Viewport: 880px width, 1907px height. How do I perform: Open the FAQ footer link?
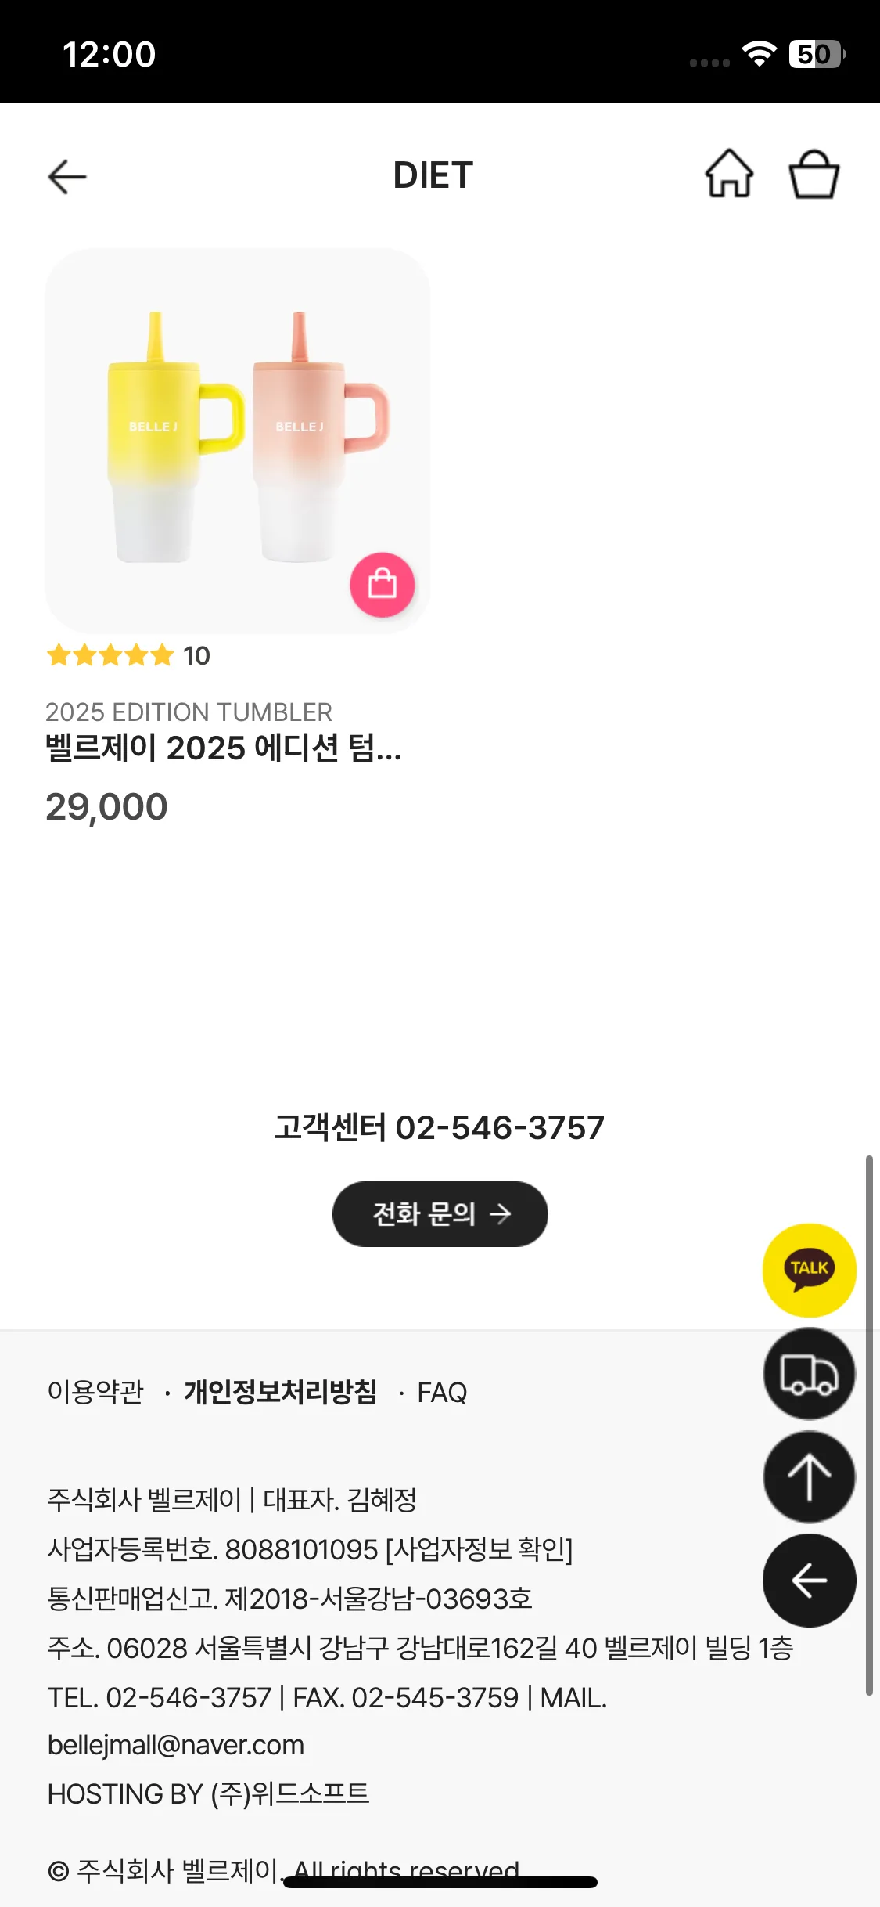pos(442,1393)
